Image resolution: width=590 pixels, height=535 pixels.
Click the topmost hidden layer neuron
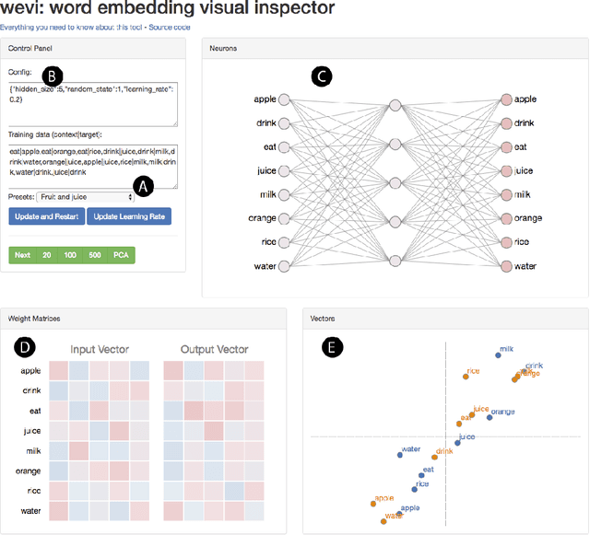coord(395,104)
